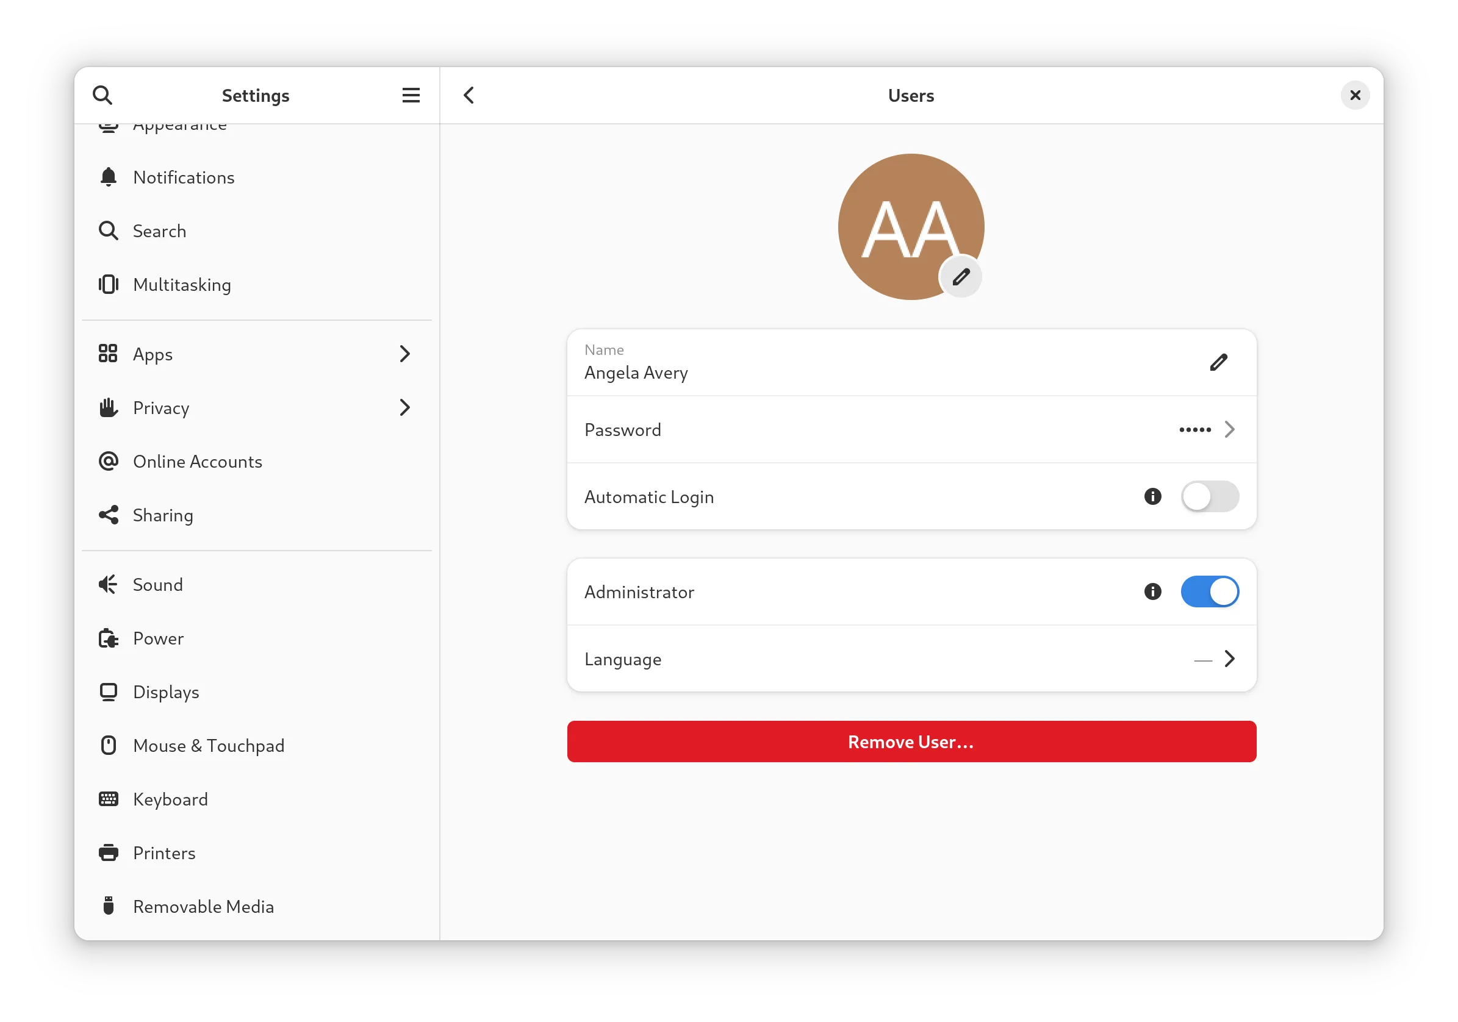1458x1022 pixels.
Task: Go back using the header arrow
Action: [x=469, y=95]
